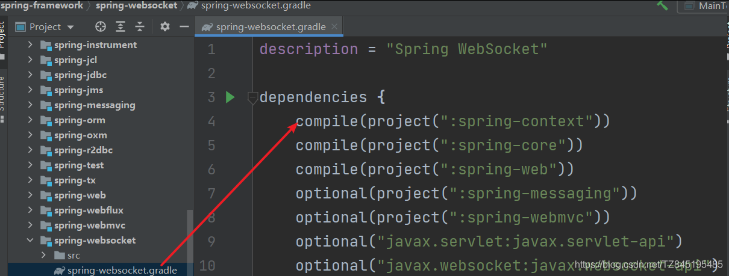Expand the spring-webmvc module
The width and height of the screenshot is (729, 276).
point(30,225)
